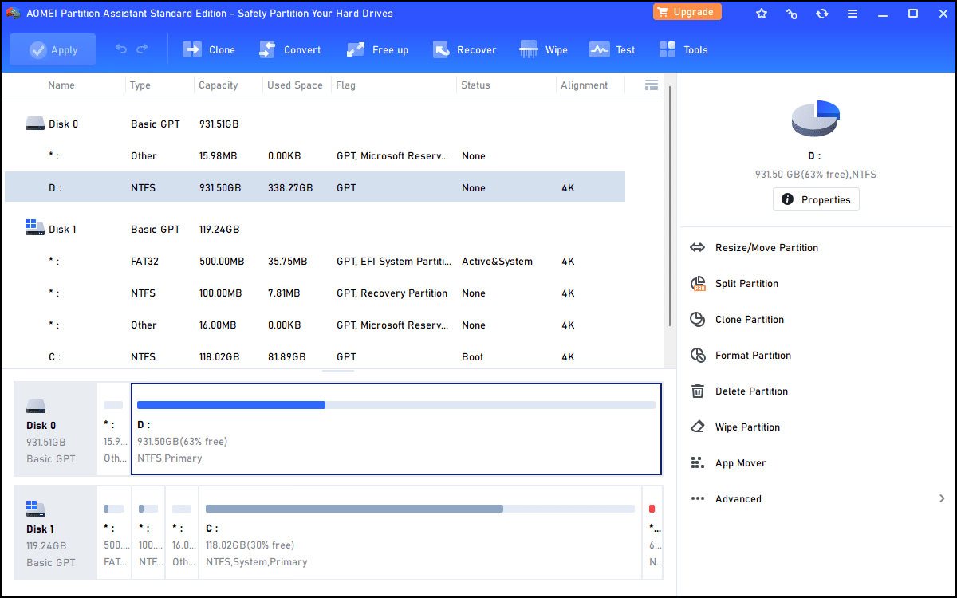
Task: Click the 100 NTF partition block on Disk 1
Action: (x=148, y=533)
